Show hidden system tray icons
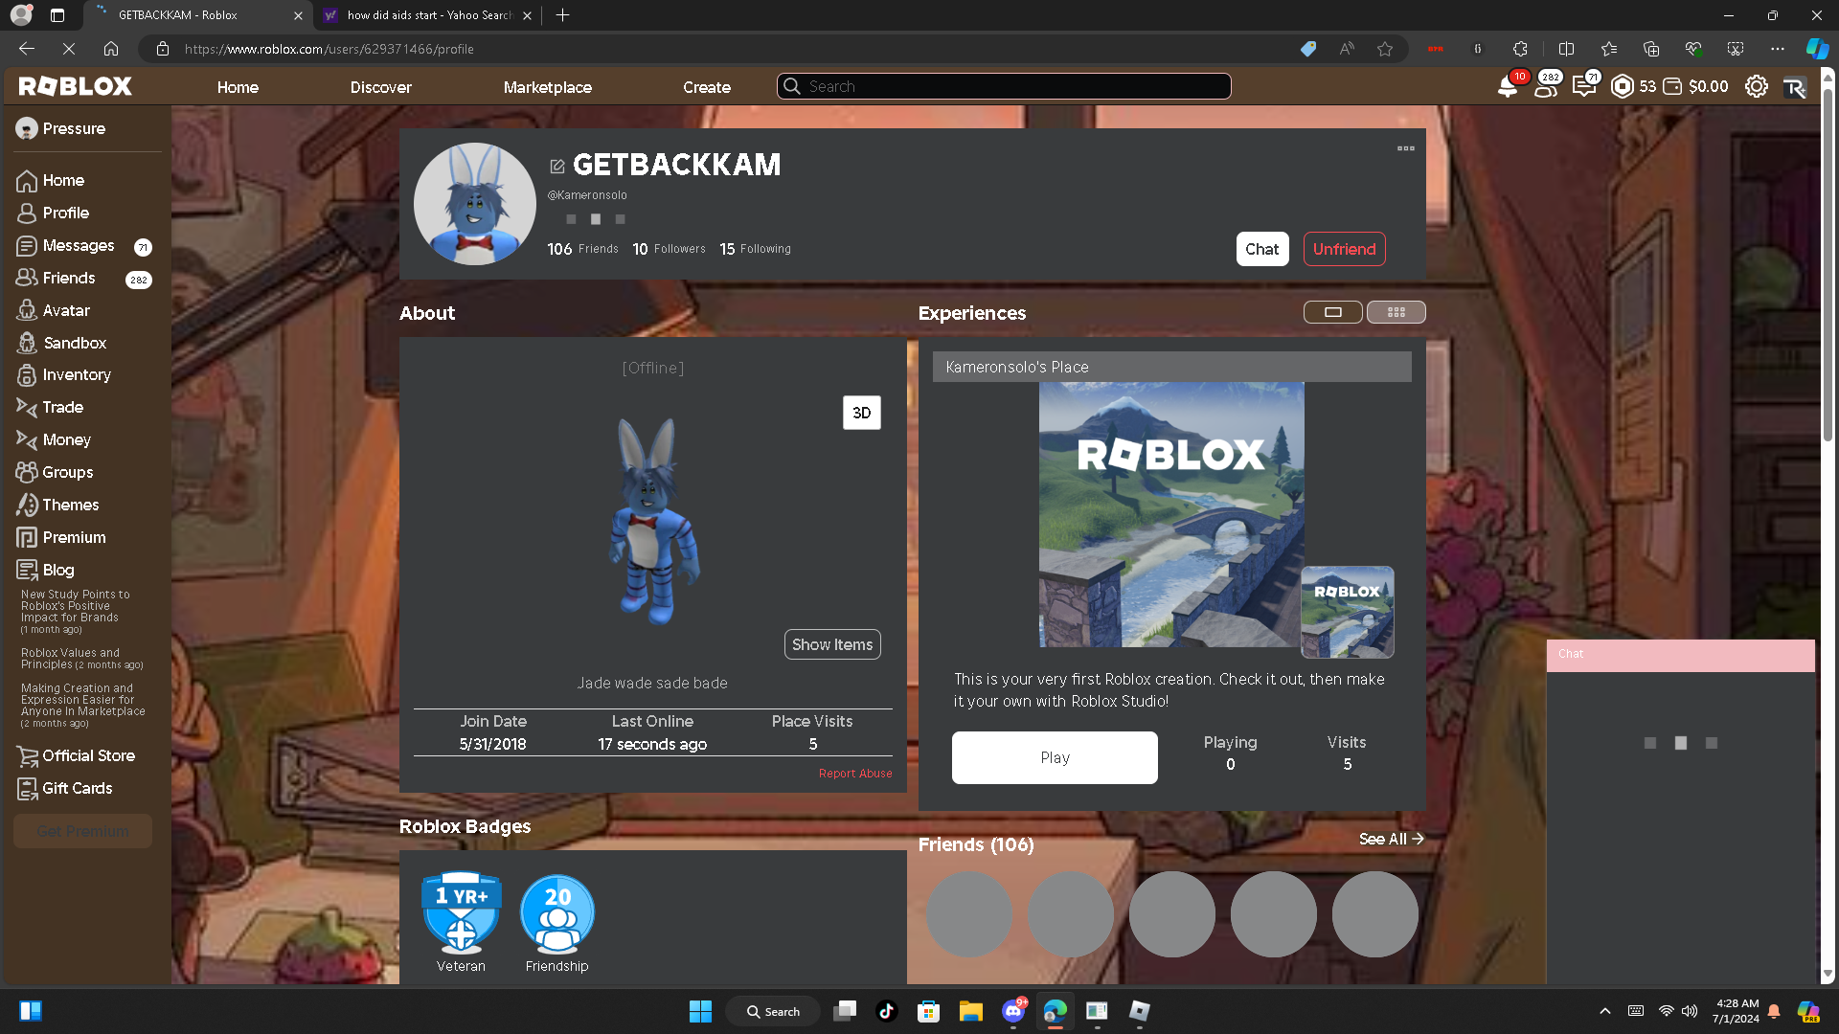This screenshot has width=1839, height=1034. click(1605, 1011)
